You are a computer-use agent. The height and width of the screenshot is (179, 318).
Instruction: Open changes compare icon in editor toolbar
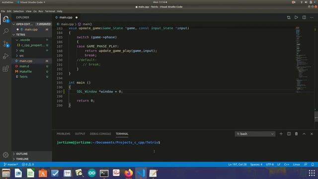tap(289, 17)
